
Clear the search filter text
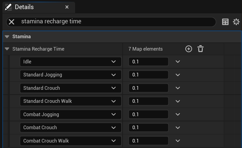point(12,22)
